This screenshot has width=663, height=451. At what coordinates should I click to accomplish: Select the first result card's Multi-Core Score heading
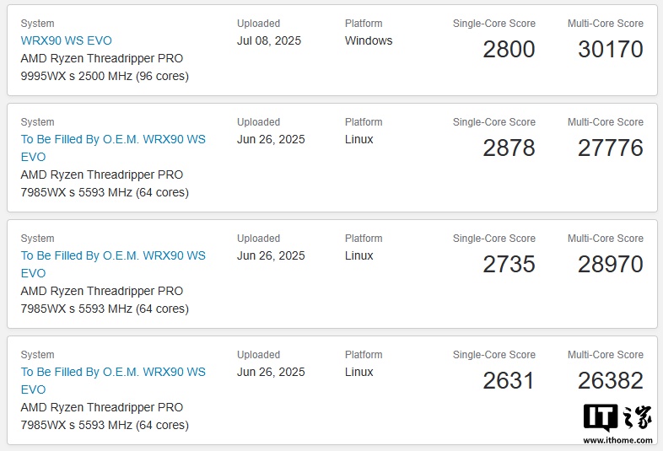click(606, 24)
